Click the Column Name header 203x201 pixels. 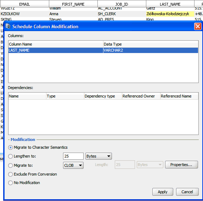coord(56,44)
